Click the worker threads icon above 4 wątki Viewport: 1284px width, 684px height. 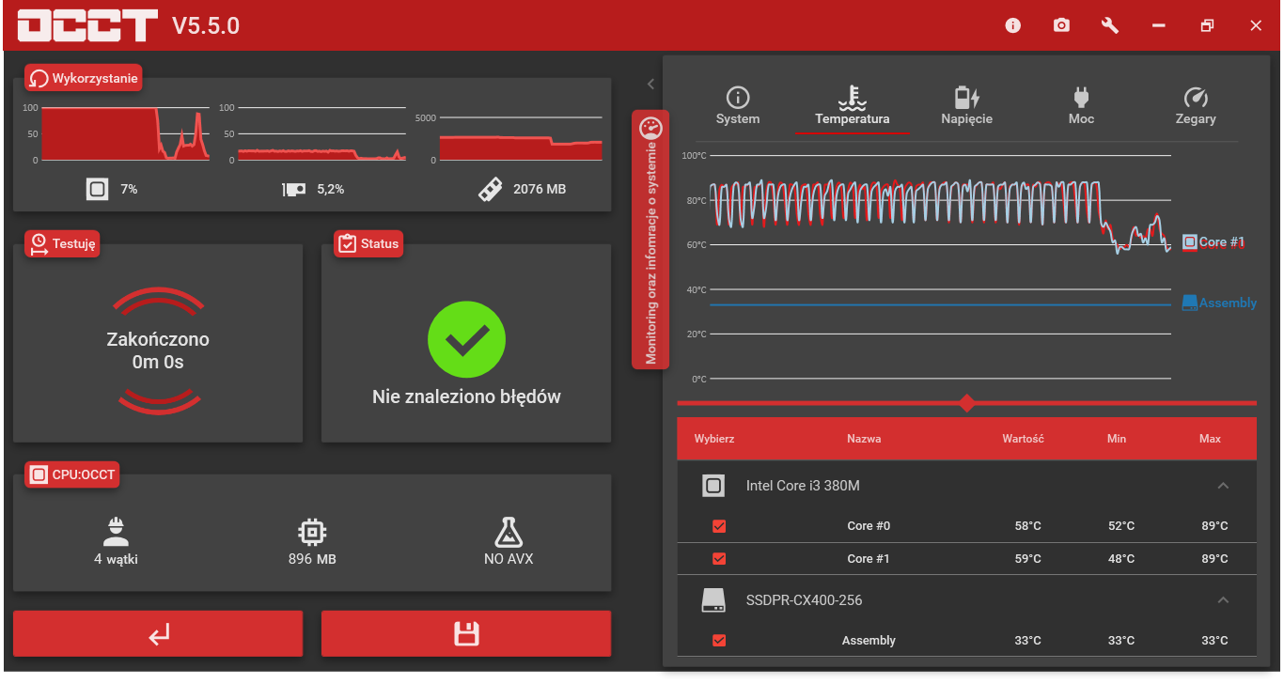(x=116, y=532)
